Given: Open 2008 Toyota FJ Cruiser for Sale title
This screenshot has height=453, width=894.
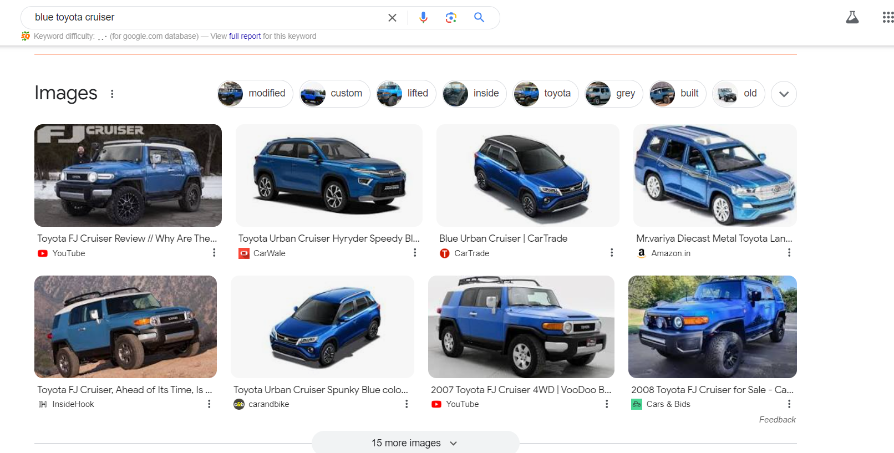Looking at the screenshot, I should 712,390.
